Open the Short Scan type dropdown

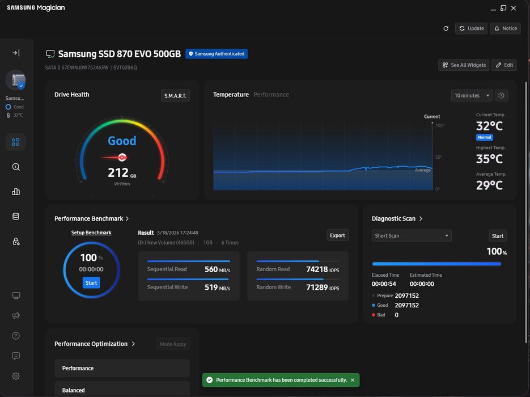(x=412, y=236)
